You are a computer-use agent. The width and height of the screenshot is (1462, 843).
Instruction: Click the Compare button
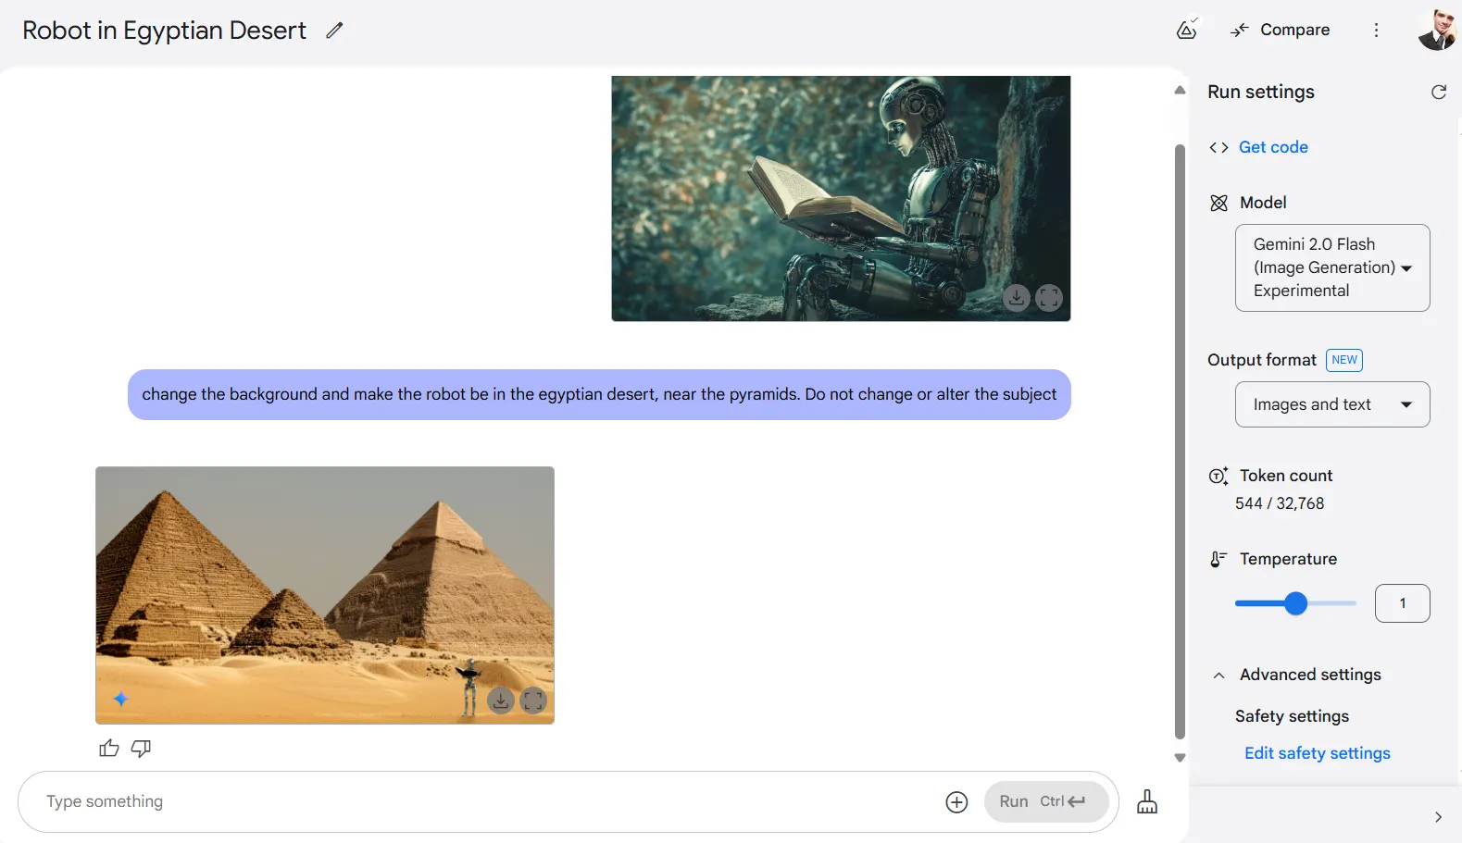pyautogui.click(x=1281, y=30)
